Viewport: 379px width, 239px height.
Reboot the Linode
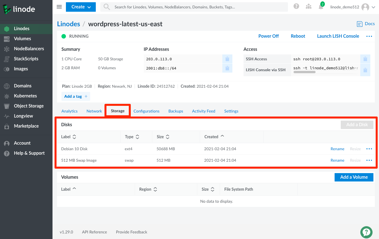(298, 36)
